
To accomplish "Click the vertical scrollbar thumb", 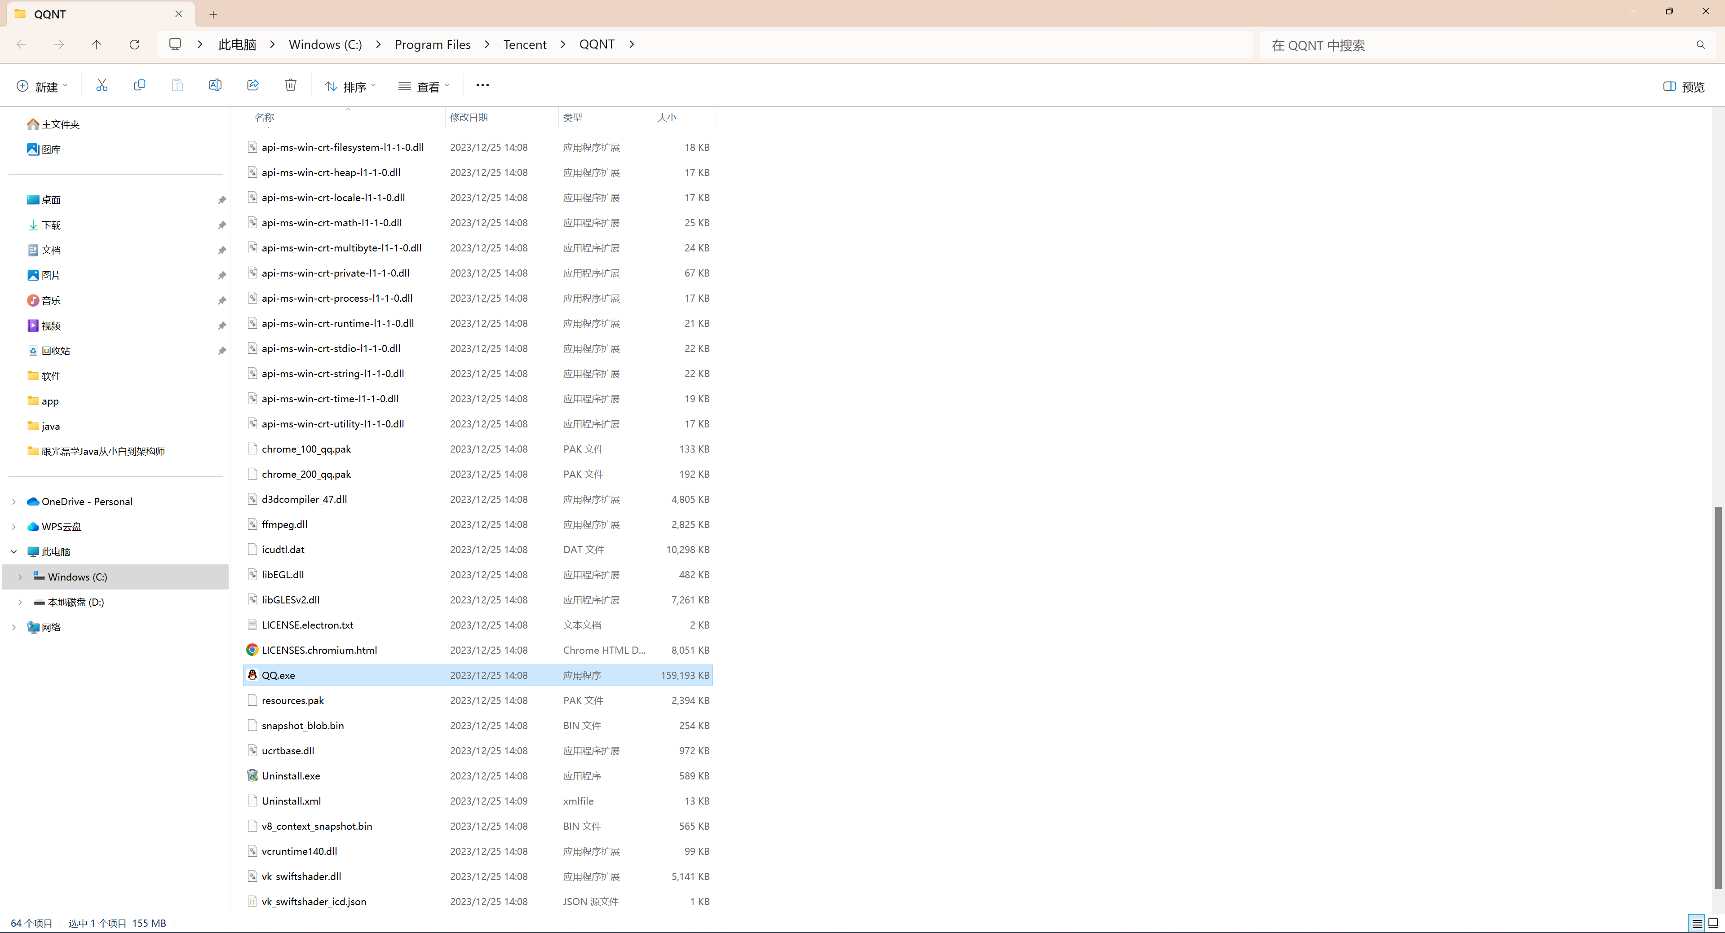I will 1718,697.
